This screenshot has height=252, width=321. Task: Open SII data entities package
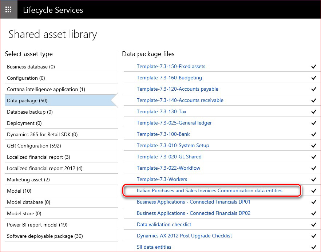coord(154,247)
